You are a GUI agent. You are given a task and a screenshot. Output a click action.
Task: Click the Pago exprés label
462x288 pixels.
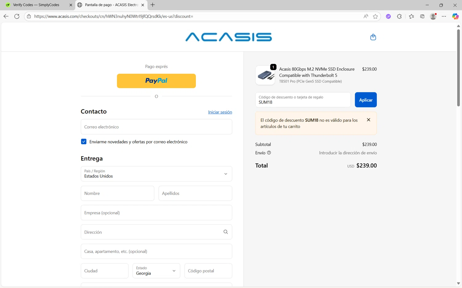156,66
